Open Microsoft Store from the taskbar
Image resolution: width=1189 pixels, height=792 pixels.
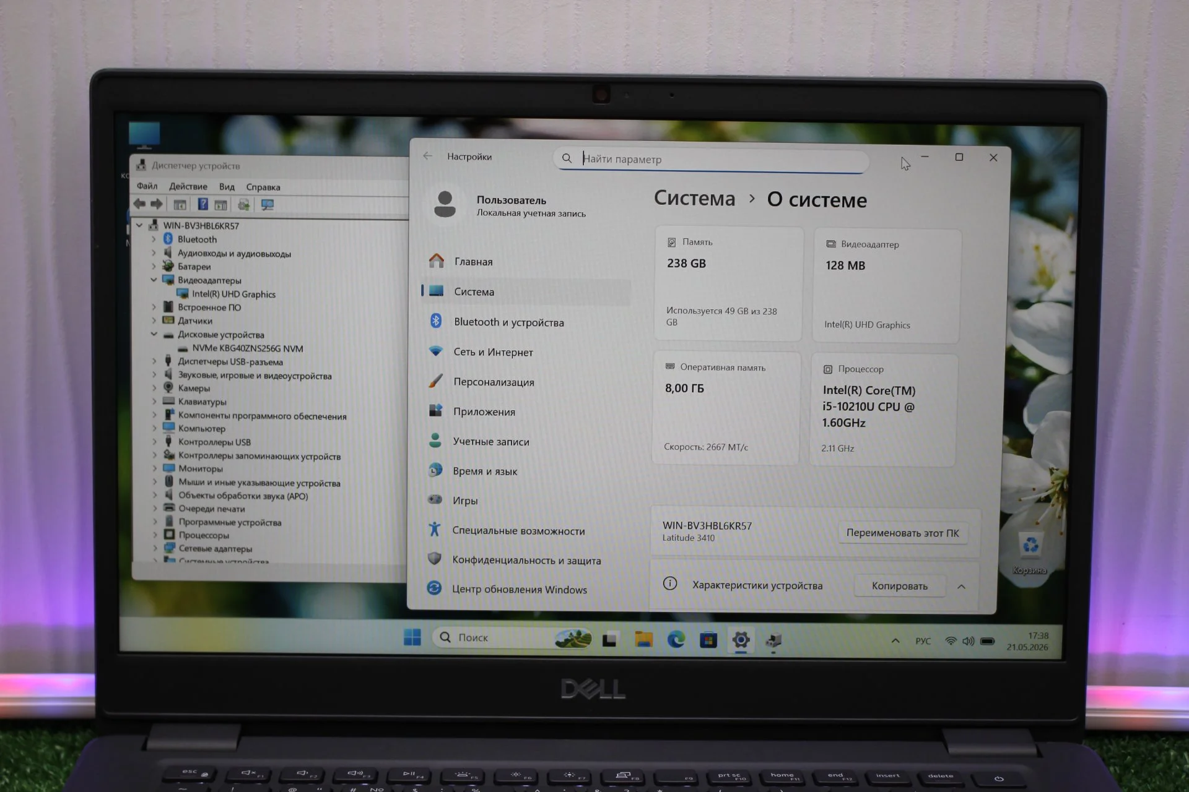point(708,640)
